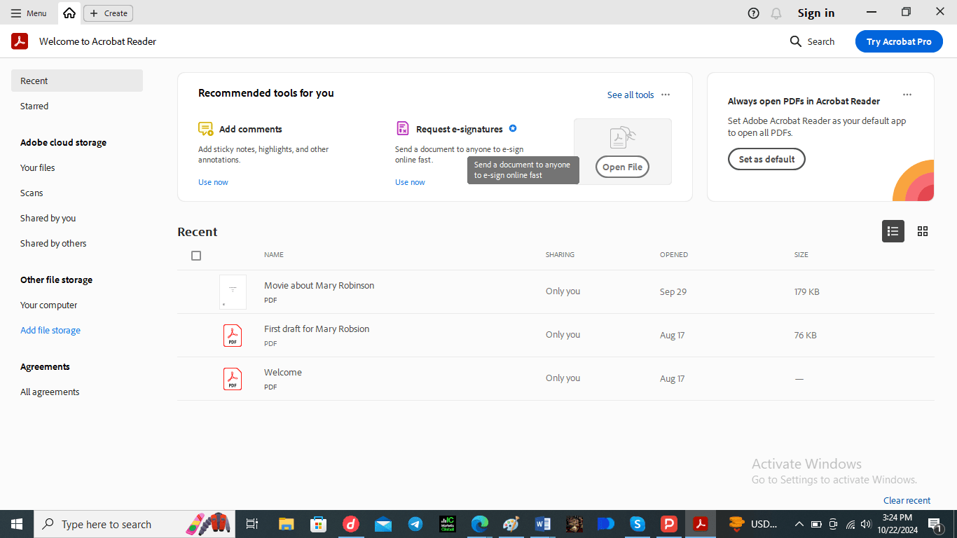Open Scans in the sidebar

coord(32,193)
